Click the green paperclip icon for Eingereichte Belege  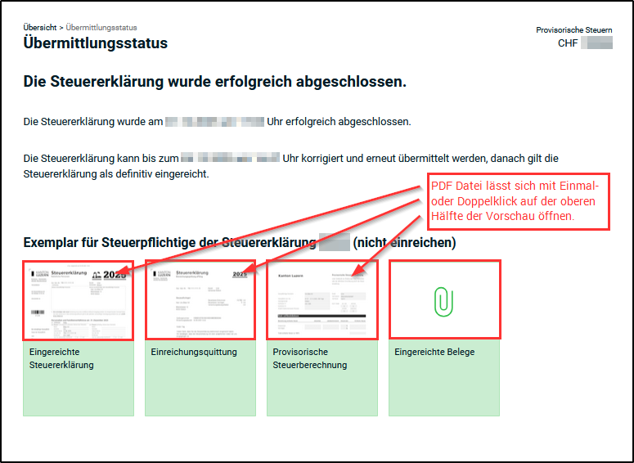coord(444,302)
